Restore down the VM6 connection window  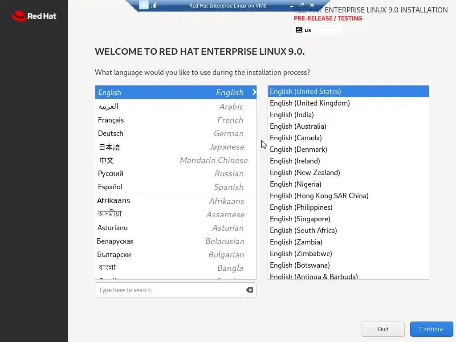301,5
